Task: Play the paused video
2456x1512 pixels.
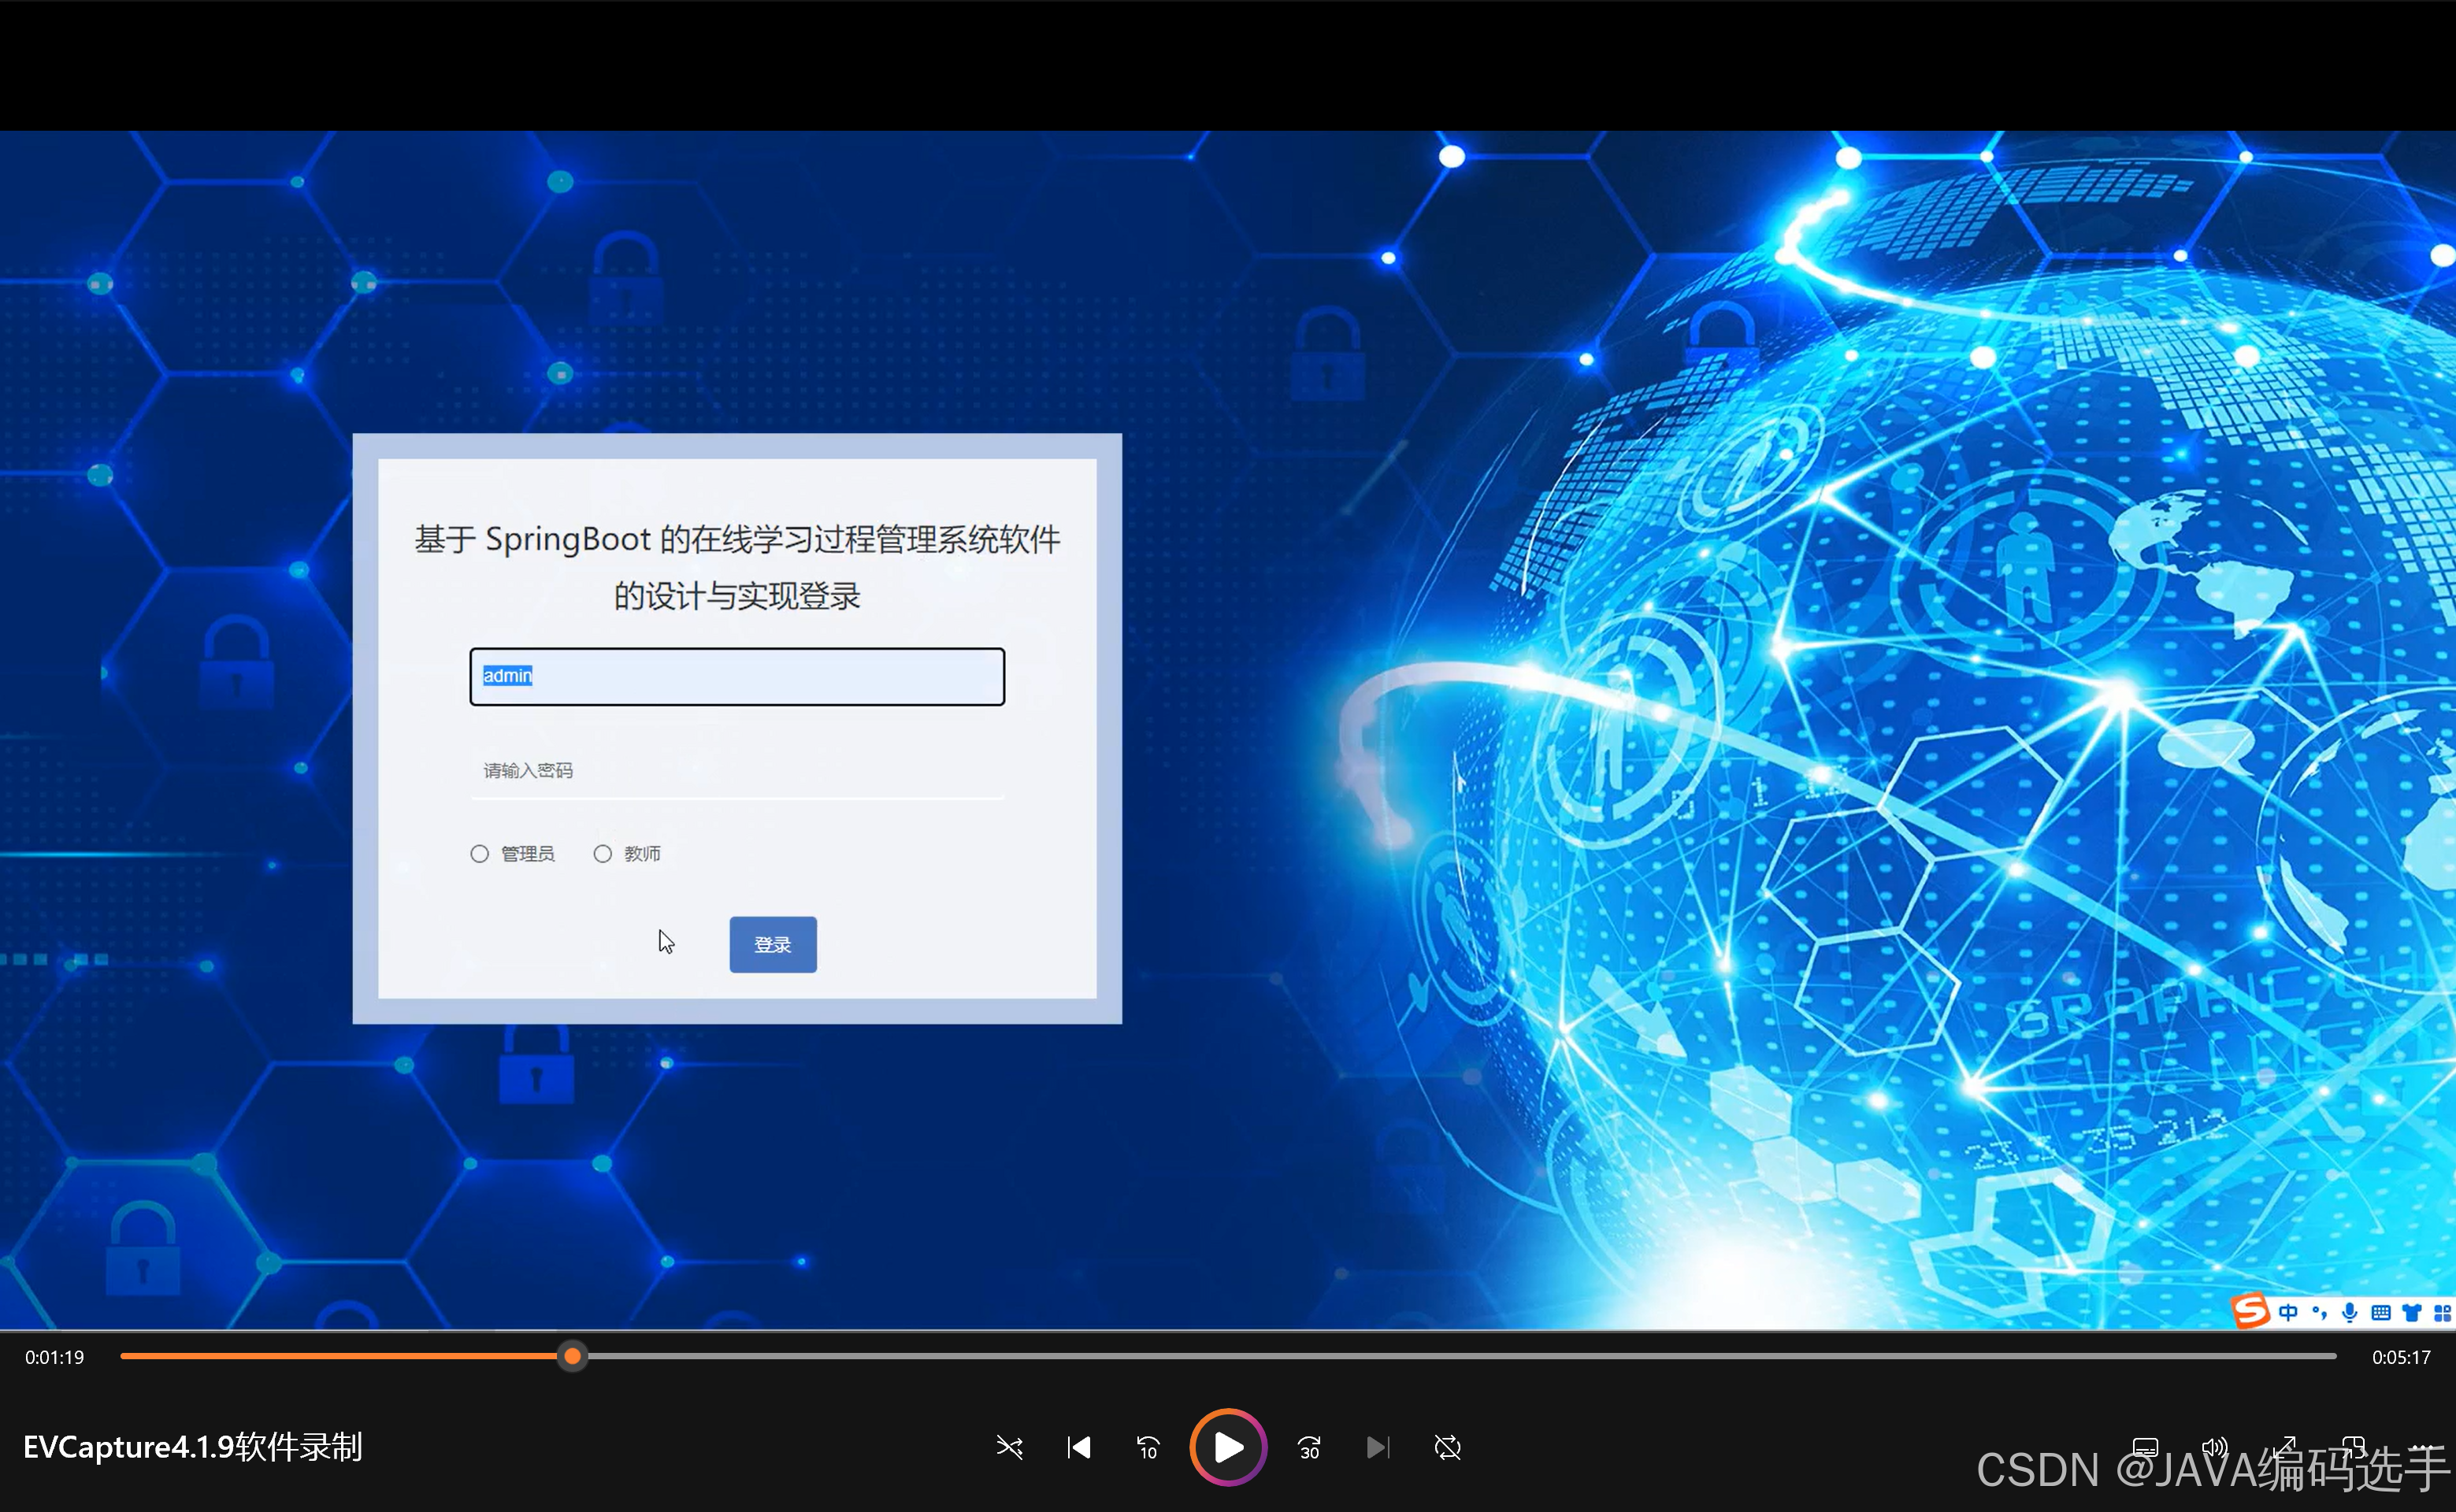Action: click(1228, 1447)
